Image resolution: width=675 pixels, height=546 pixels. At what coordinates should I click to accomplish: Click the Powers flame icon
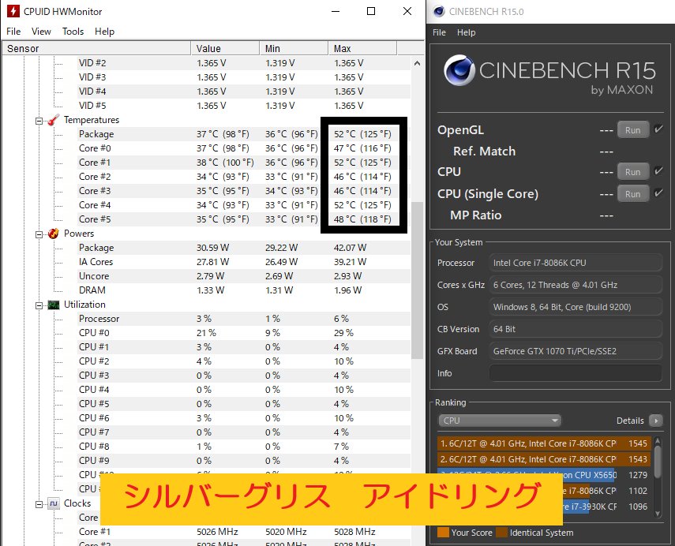(54, 234)
